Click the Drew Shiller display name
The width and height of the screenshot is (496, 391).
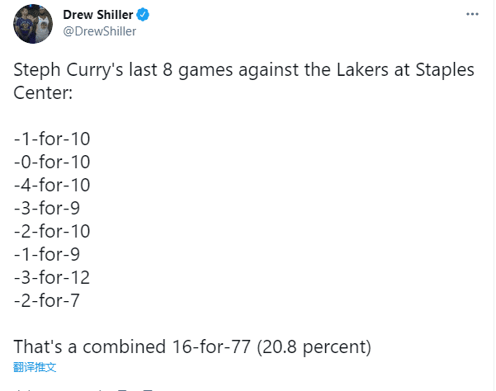point(98,15)
